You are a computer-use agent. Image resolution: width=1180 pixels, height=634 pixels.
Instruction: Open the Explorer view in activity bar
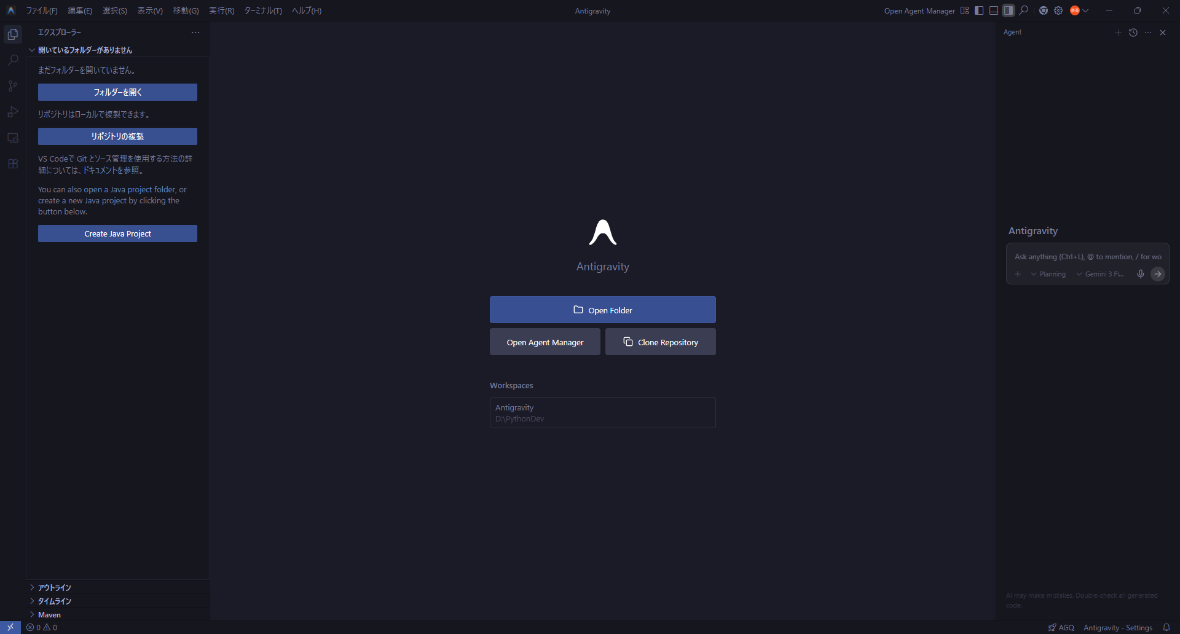[13, 34]
